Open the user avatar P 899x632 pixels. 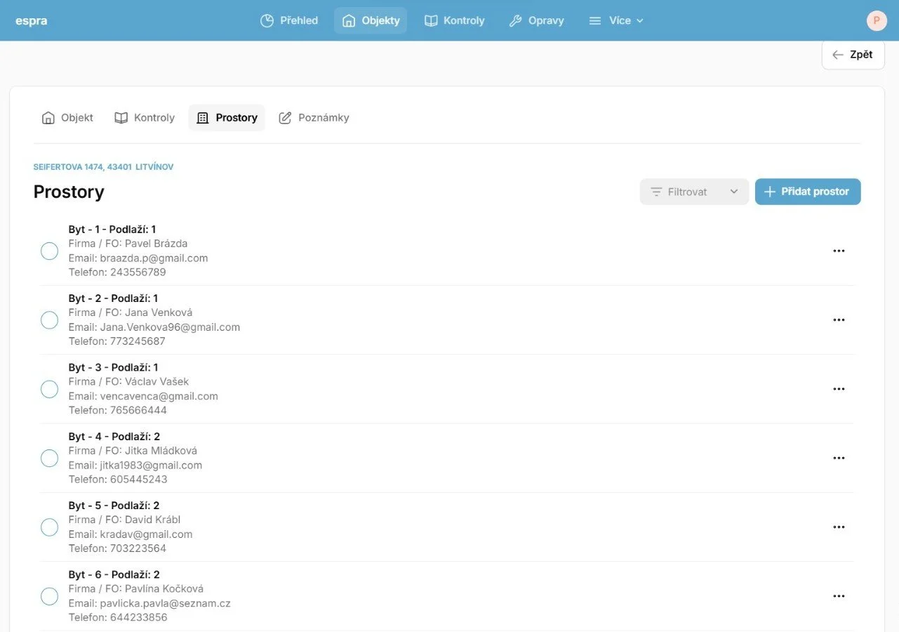[x=877, y=20]
